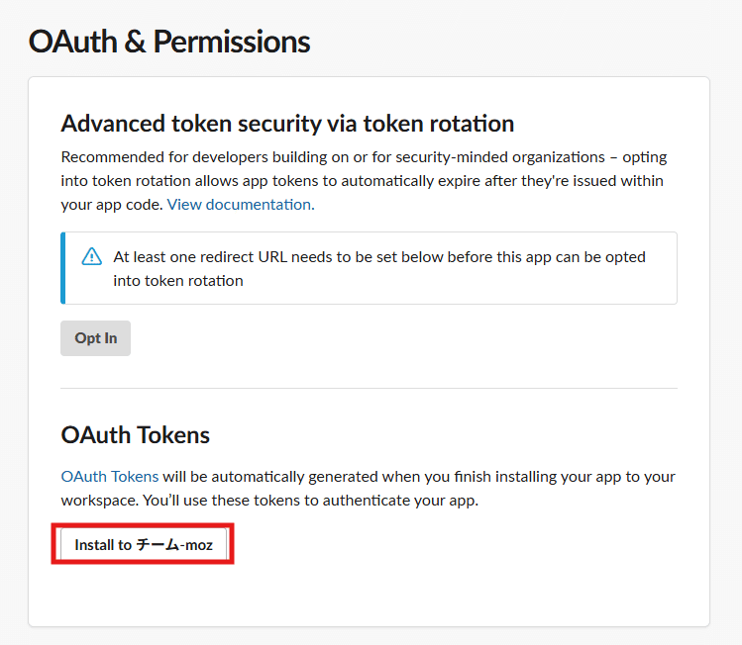The width and height of the screenshot is (742, 645).
Task: Click the ampersand in the page title
Action: pyautogui.click(x=135, y=42)
